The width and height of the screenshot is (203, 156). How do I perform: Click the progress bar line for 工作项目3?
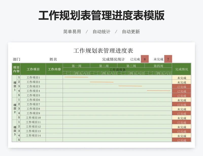coord(130,86)
